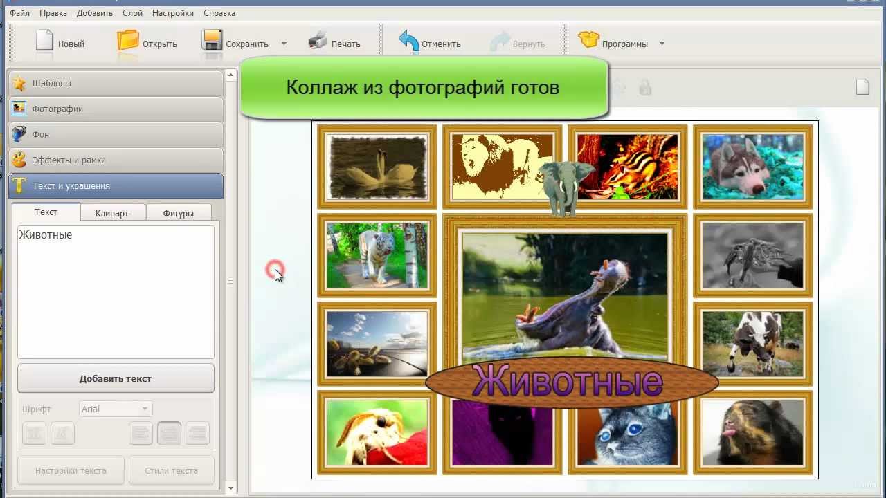Select the grayscale bird photo
This screenshot has width=886, height=498.
pos(752,255)
